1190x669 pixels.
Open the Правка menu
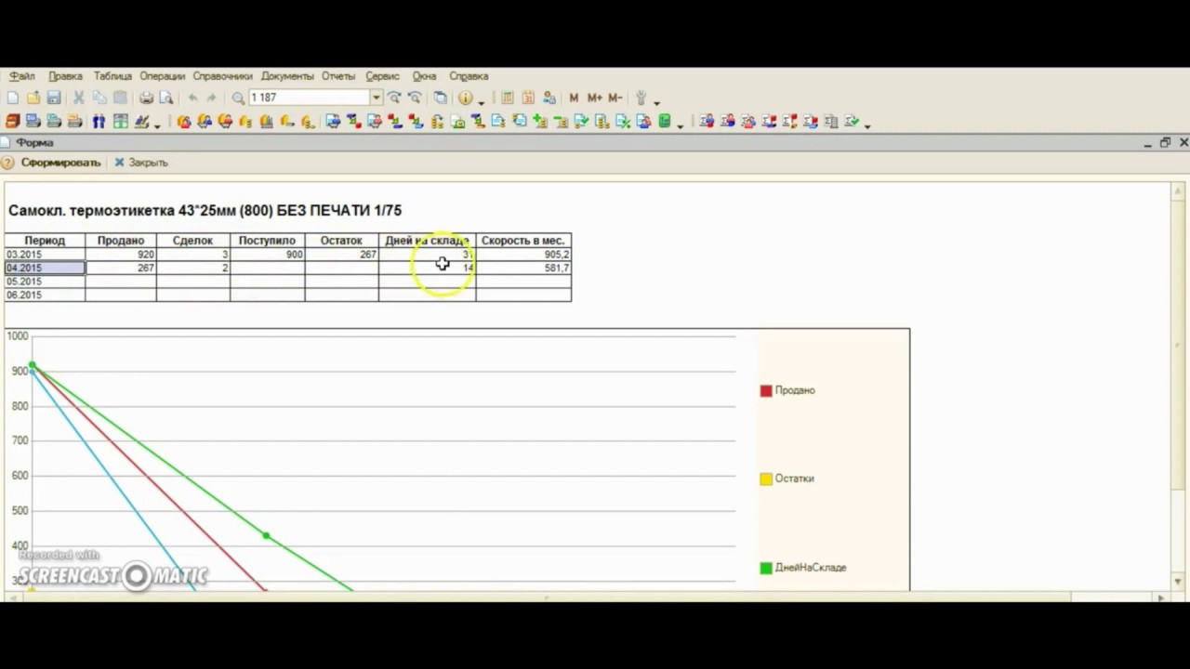[x=65, y=76]
